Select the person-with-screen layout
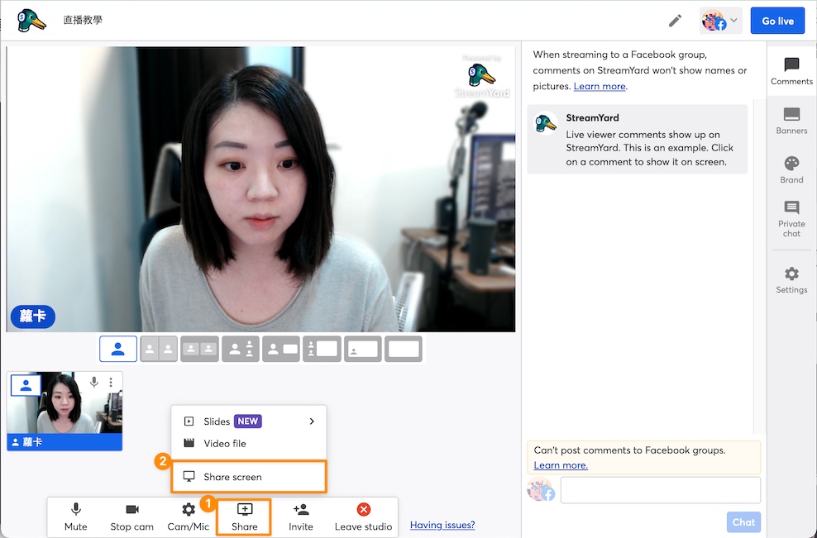 tap(281, 349)
